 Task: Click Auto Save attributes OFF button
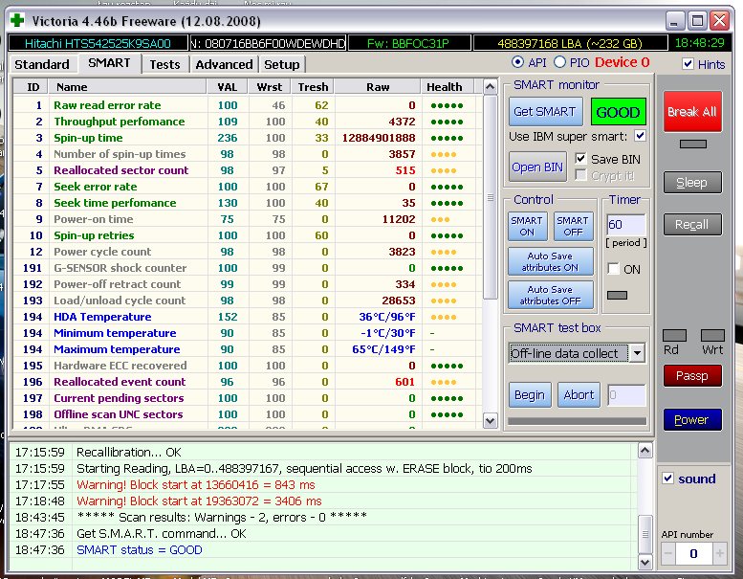pyautogui.click(x=550, y=295)
